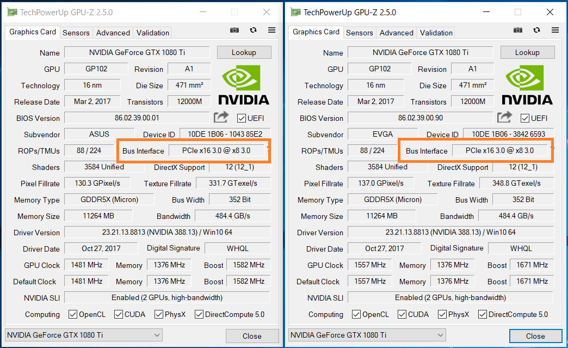Click GPU Clock value 1481 MHz
The image size is (568, 348).
(x=86, y=265)
